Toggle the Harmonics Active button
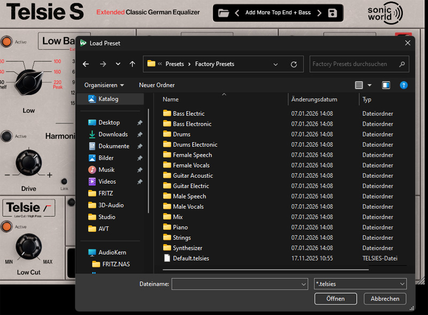This screenshot has width=428, height=315. tap(7, 136)
